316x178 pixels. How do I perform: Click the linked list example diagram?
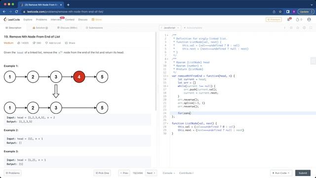coord(56,92)
